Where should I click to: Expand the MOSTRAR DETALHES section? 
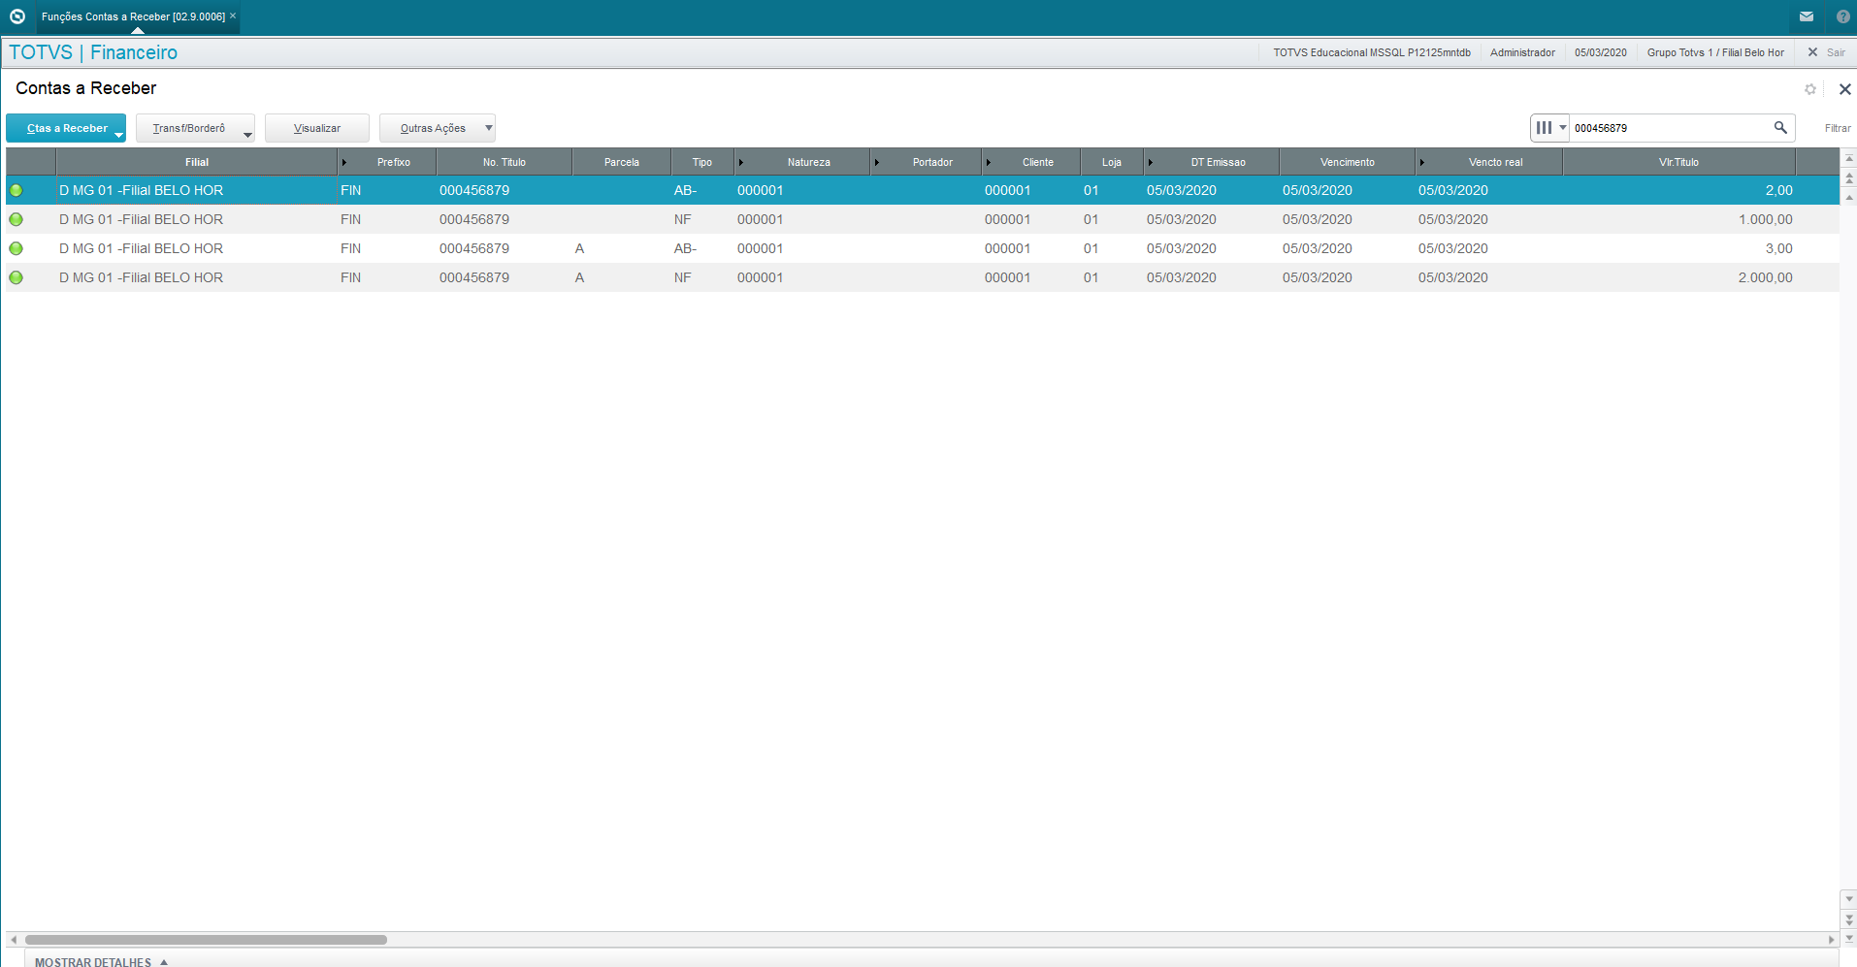(x=101, y=962)
